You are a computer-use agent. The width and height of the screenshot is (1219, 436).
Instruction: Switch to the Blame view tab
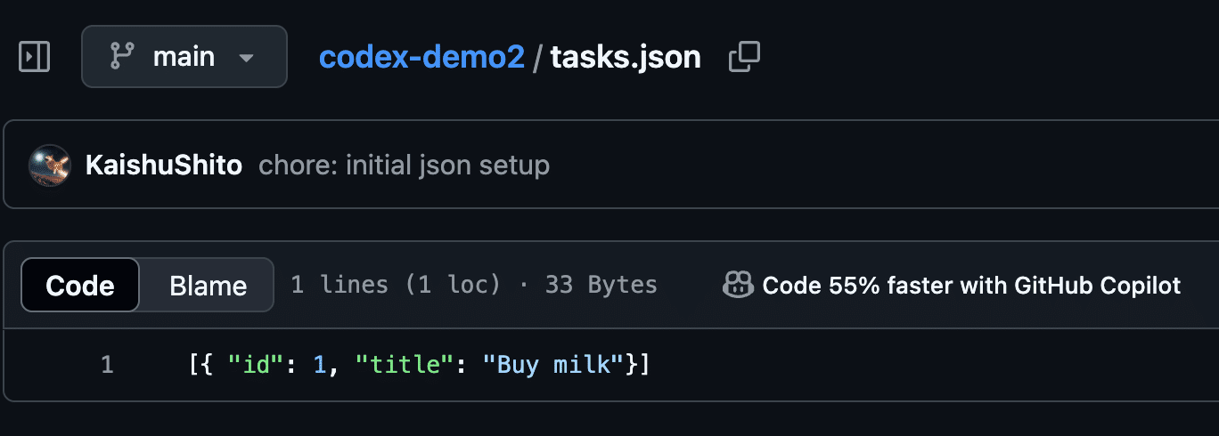click(x=208, y=286)
